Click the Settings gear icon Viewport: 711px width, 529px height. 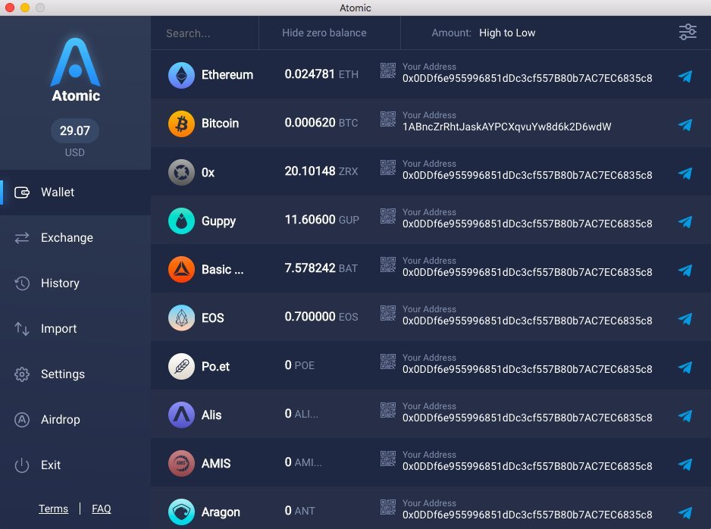point(23,374)
